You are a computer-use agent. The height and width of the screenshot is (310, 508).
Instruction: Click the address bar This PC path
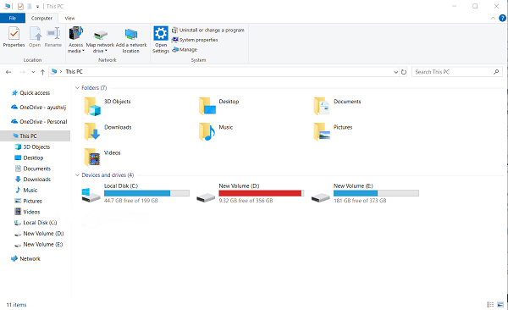75,72
